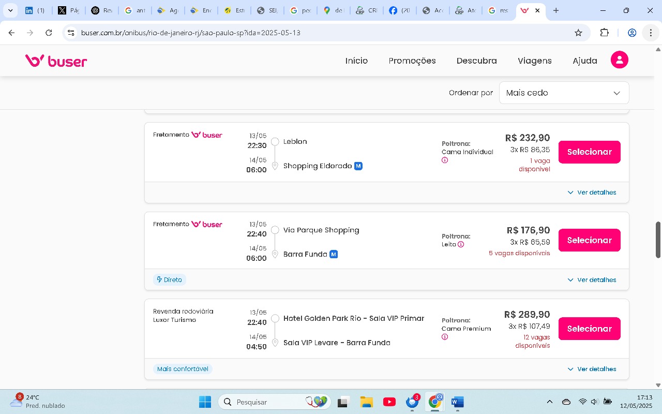Click the page vertical scrollbar thumb

(x=658, y=240)
